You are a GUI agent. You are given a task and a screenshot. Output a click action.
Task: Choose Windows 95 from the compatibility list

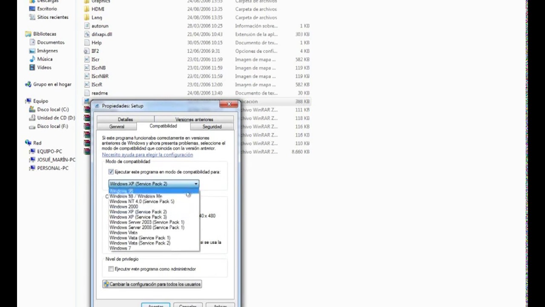154,191
